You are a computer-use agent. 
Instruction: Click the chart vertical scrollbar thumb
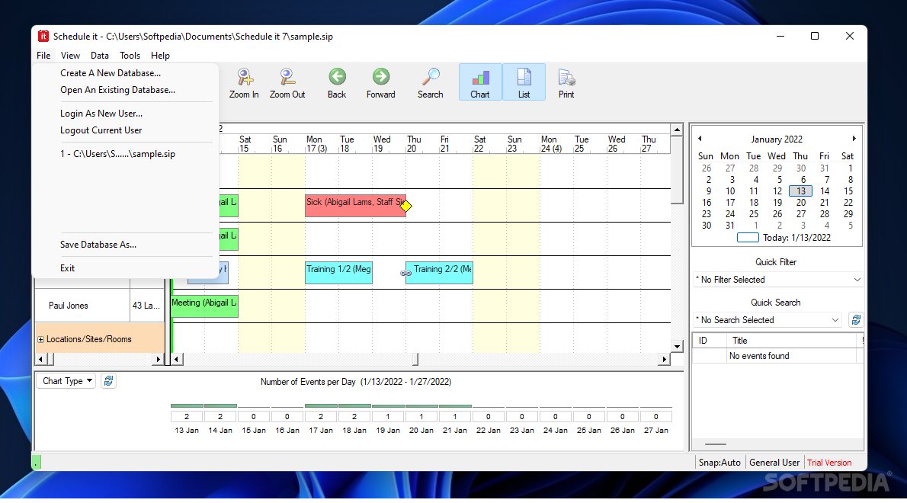tap(677, 170)
